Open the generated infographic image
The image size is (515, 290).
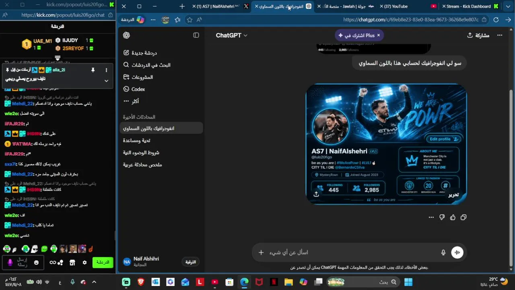point(386,144)
